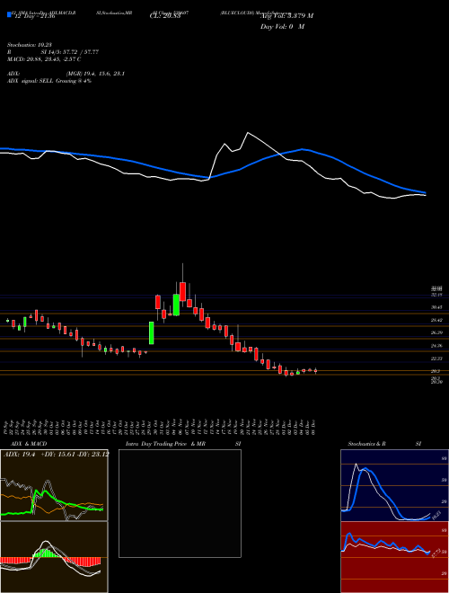Click the 28.42 price axis label
This screenshot has width=449, height=593.
(436, 320)
